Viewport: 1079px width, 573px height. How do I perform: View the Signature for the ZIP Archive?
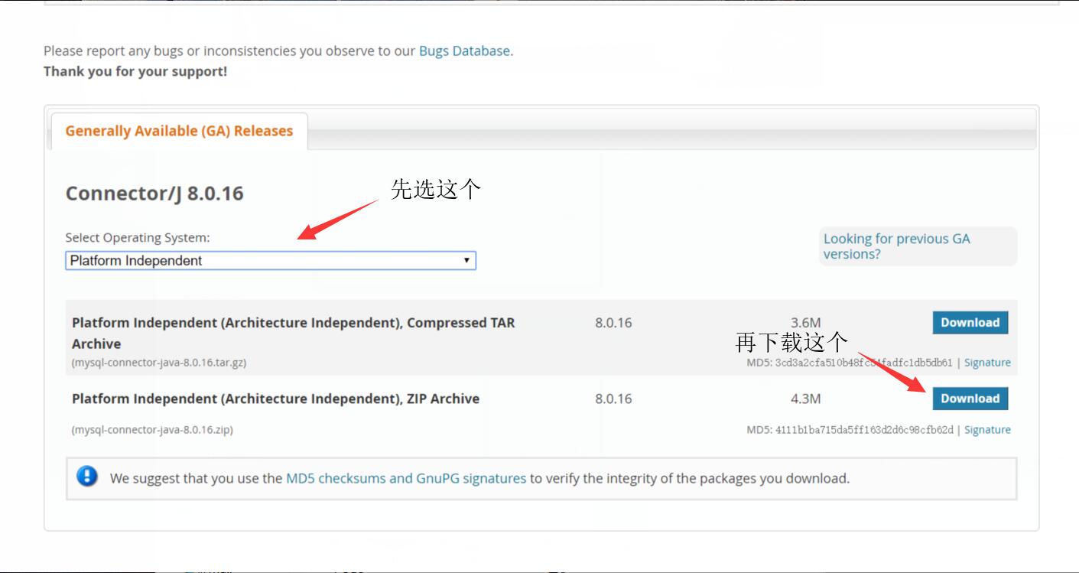point(987,429)
